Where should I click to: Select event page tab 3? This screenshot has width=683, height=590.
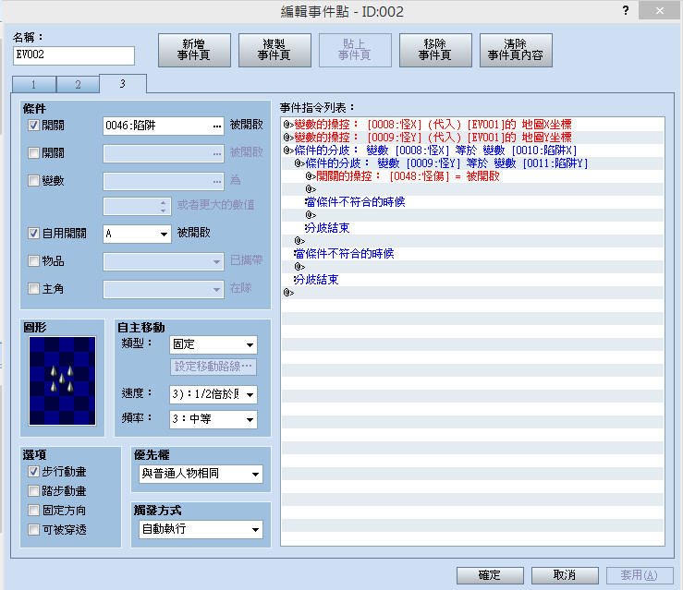[x=123, y=83]
